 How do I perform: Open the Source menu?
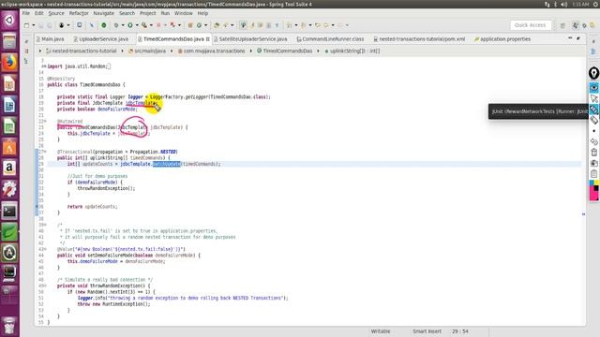tap(56, 13)
